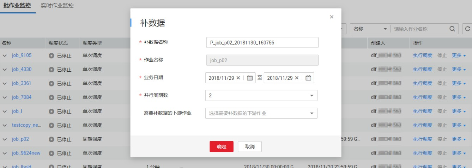Click 停止 for job_9105
This screenshot has height=168, width=472.
tap(442, 55)
